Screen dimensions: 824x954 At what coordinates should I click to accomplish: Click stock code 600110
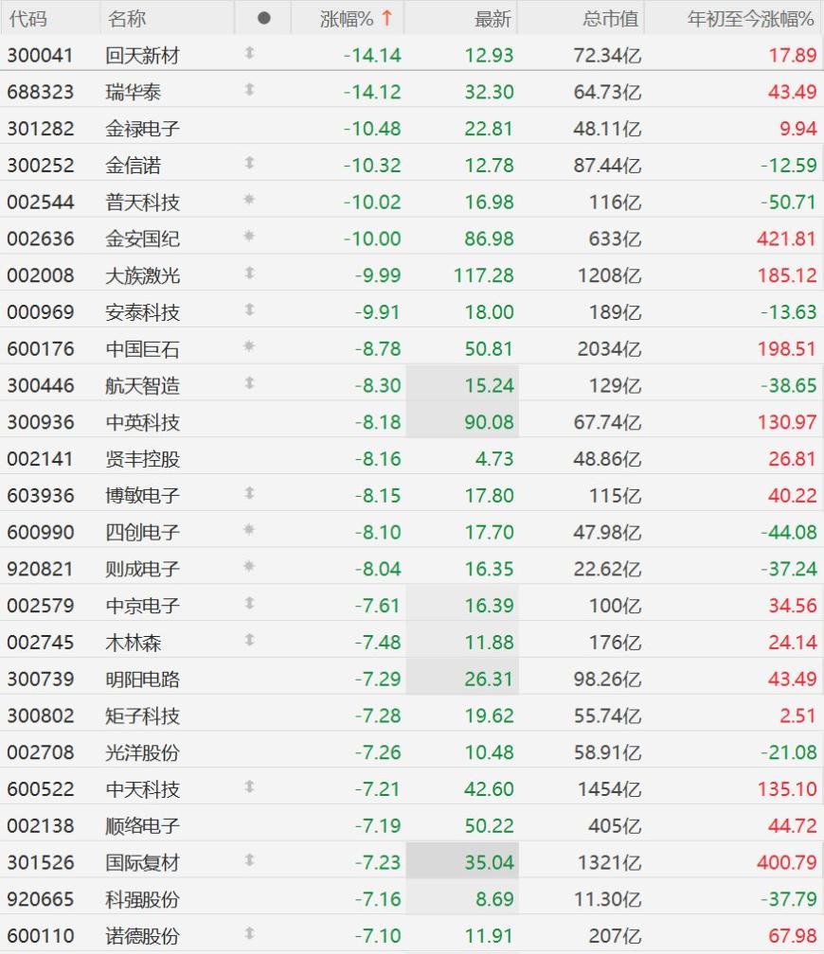(x=40, y=936)
